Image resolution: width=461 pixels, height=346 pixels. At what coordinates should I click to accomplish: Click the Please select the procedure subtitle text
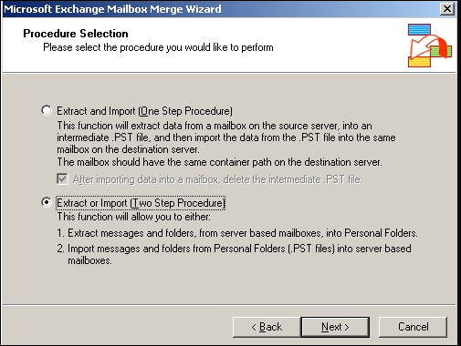click(x=158, y=47)
